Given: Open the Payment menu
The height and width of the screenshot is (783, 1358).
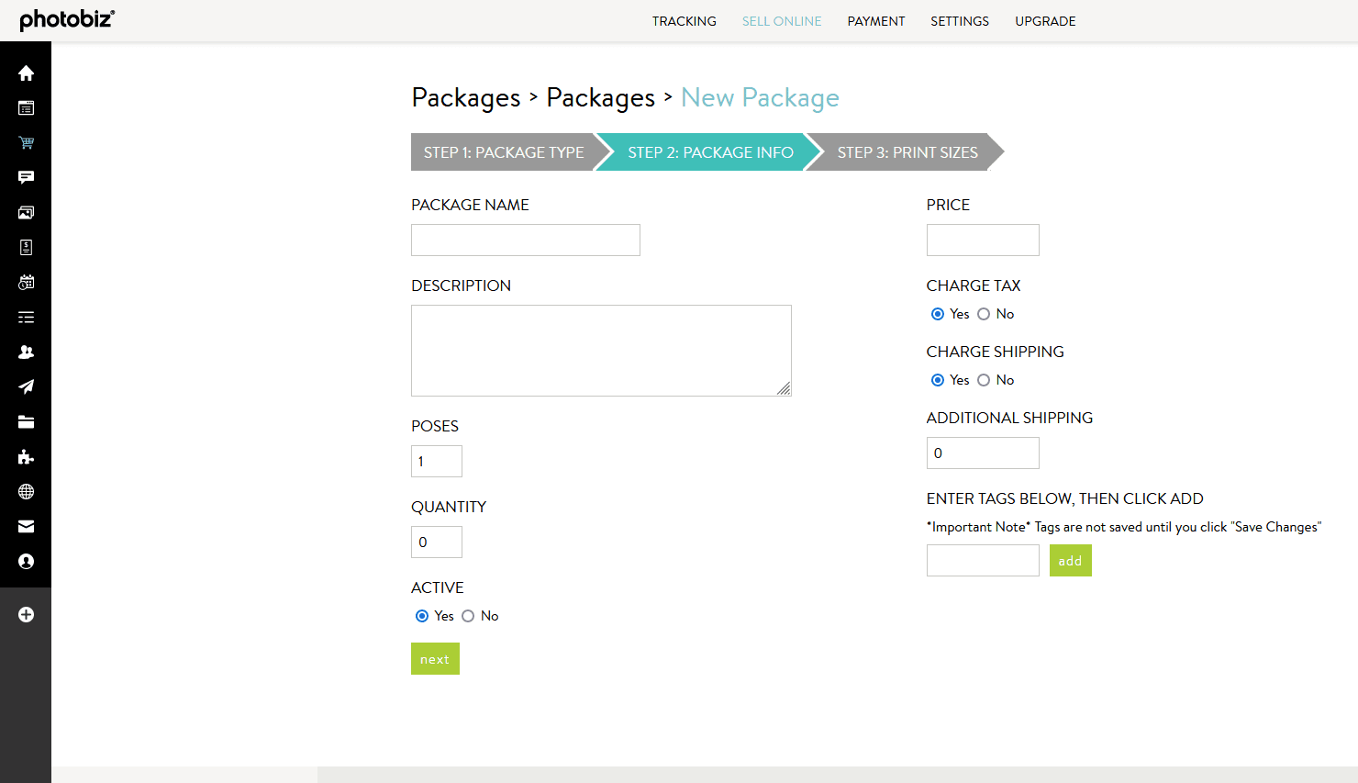Looking at the screenshot, I should tap(876, 21).
